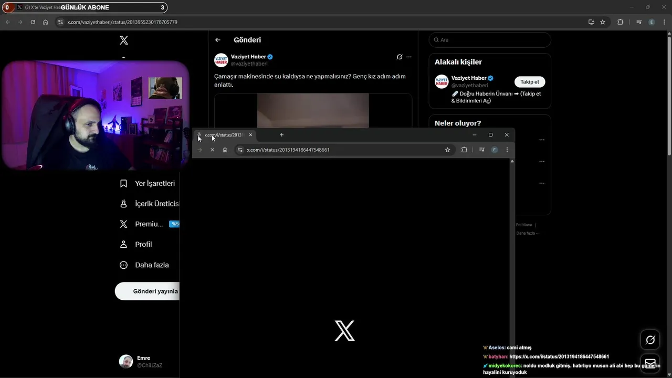Click the popup window address bar URL
The image size is (672, 378).
click(x=288, y=150)
